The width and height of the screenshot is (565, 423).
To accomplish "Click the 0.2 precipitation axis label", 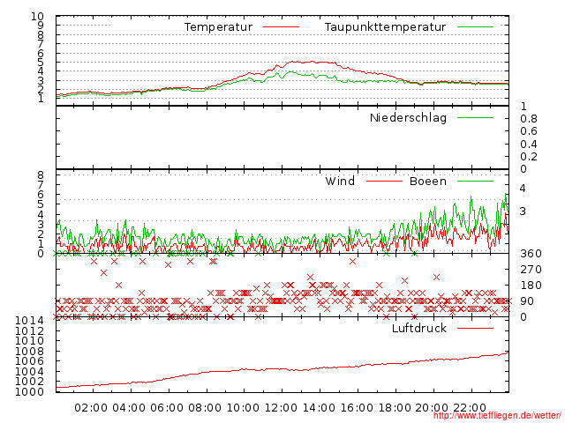I will click(529, 157).
